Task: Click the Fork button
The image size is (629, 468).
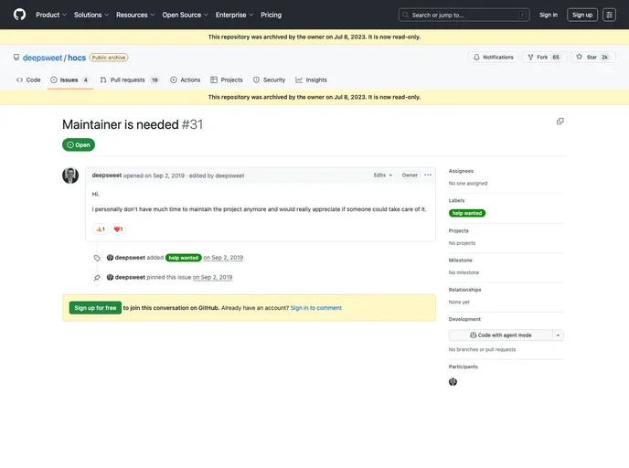Action: point(544,58)
